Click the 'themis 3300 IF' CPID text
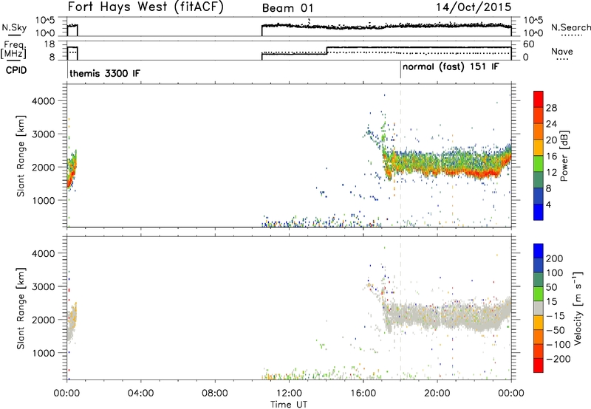 tap(105, 73)
